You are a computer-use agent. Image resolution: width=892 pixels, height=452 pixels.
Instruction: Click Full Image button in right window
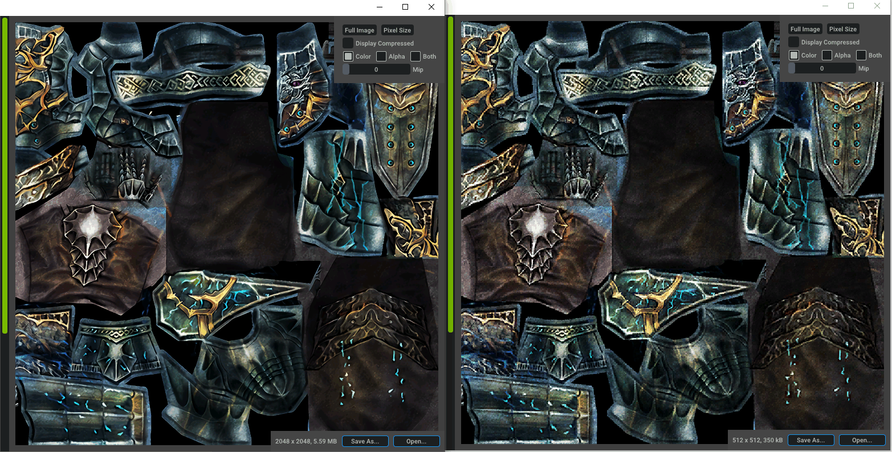click(x=805, y=29)
